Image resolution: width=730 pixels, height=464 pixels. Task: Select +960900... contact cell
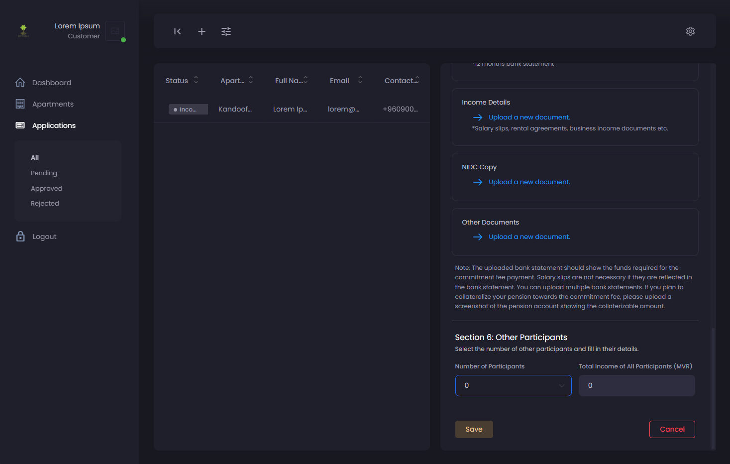pos(400,109)
